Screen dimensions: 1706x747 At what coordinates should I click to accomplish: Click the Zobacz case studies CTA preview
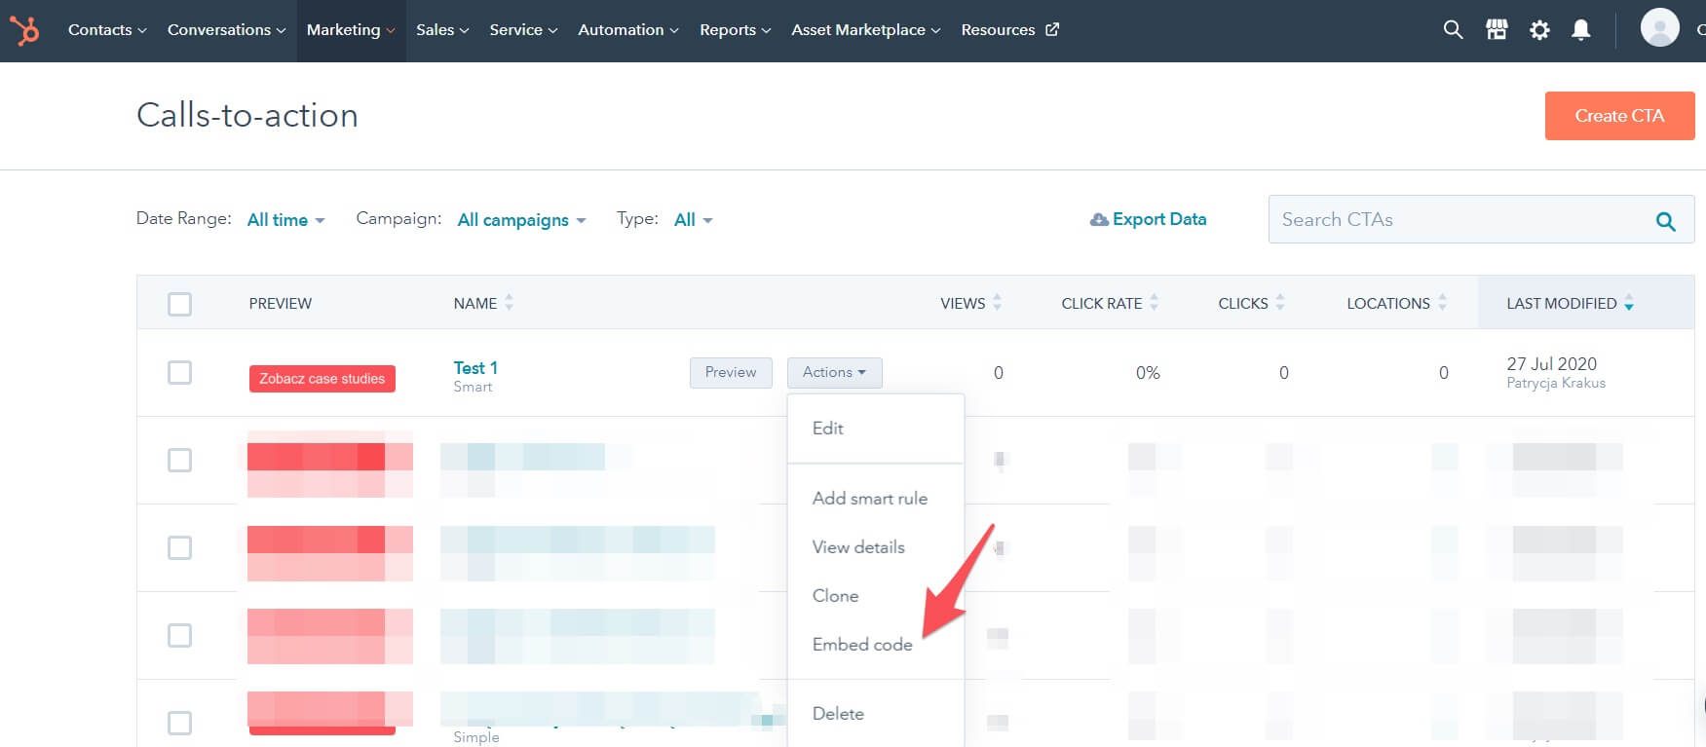click(322, 379)
